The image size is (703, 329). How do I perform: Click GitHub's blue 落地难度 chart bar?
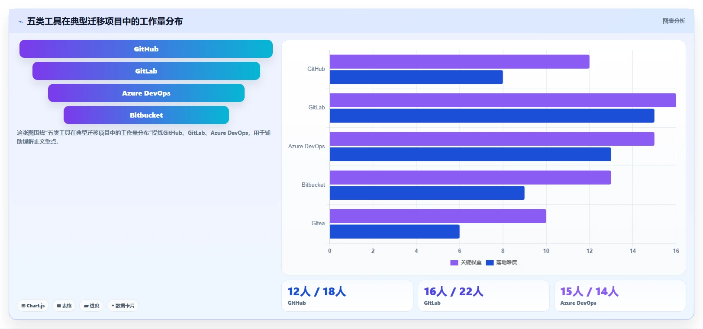tap(416, 77)
